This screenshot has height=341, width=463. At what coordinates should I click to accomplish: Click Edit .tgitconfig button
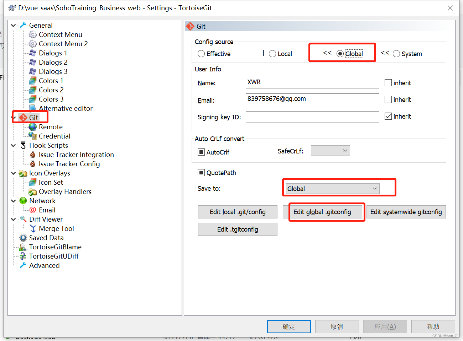tap(238, 229)
